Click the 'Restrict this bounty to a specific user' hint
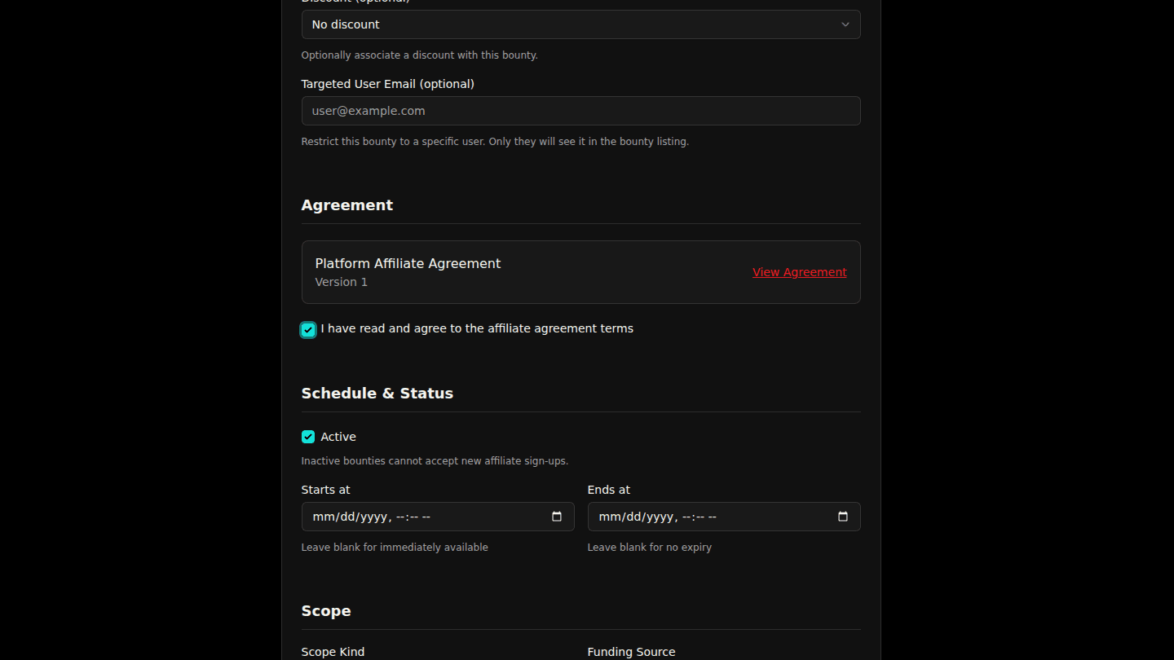1174x660 pixels. (x=495, y=142)
